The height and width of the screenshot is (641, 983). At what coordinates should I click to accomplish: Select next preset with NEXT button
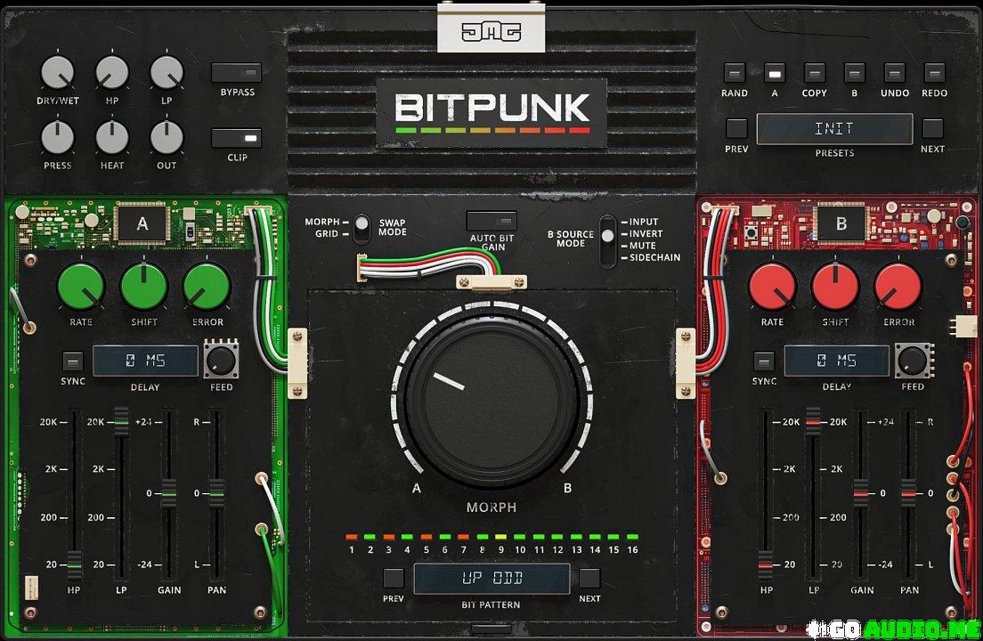(x=932, y=128)
